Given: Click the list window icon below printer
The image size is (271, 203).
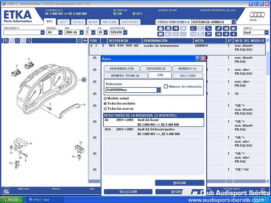Looking at the screenshot, I should [160, 34].
